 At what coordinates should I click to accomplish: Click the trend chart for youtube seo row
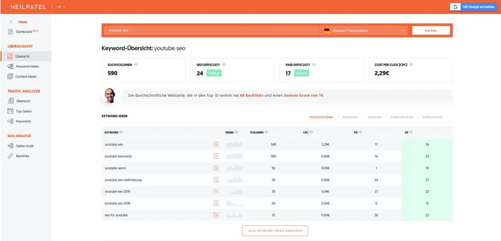234,144
